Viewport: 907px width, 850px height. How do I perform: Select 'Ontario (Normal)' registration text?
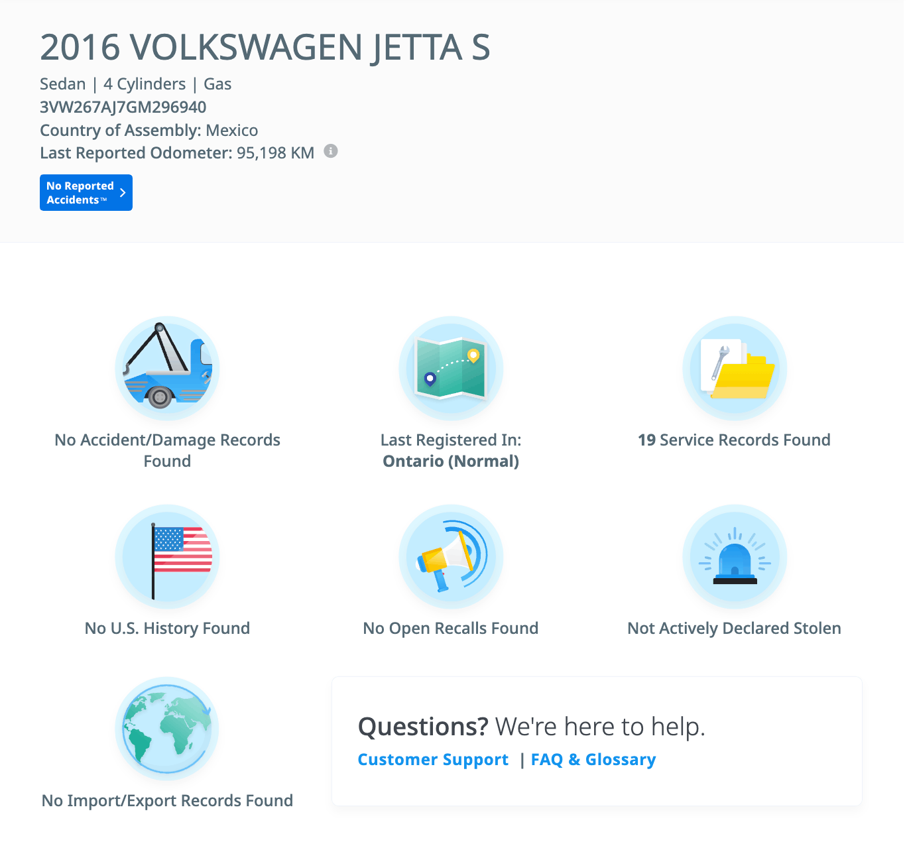pyautogui.click(x=451, y=461)
